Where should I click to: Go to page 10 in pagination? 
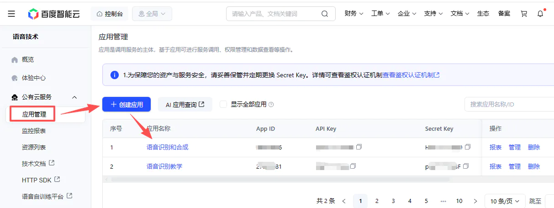(459, 201)
